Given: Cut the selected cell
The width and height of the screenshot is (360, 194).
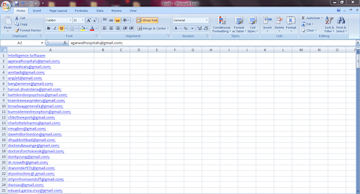Looking at the screenshot, I should pyautogui.click(x=20, y=18).
